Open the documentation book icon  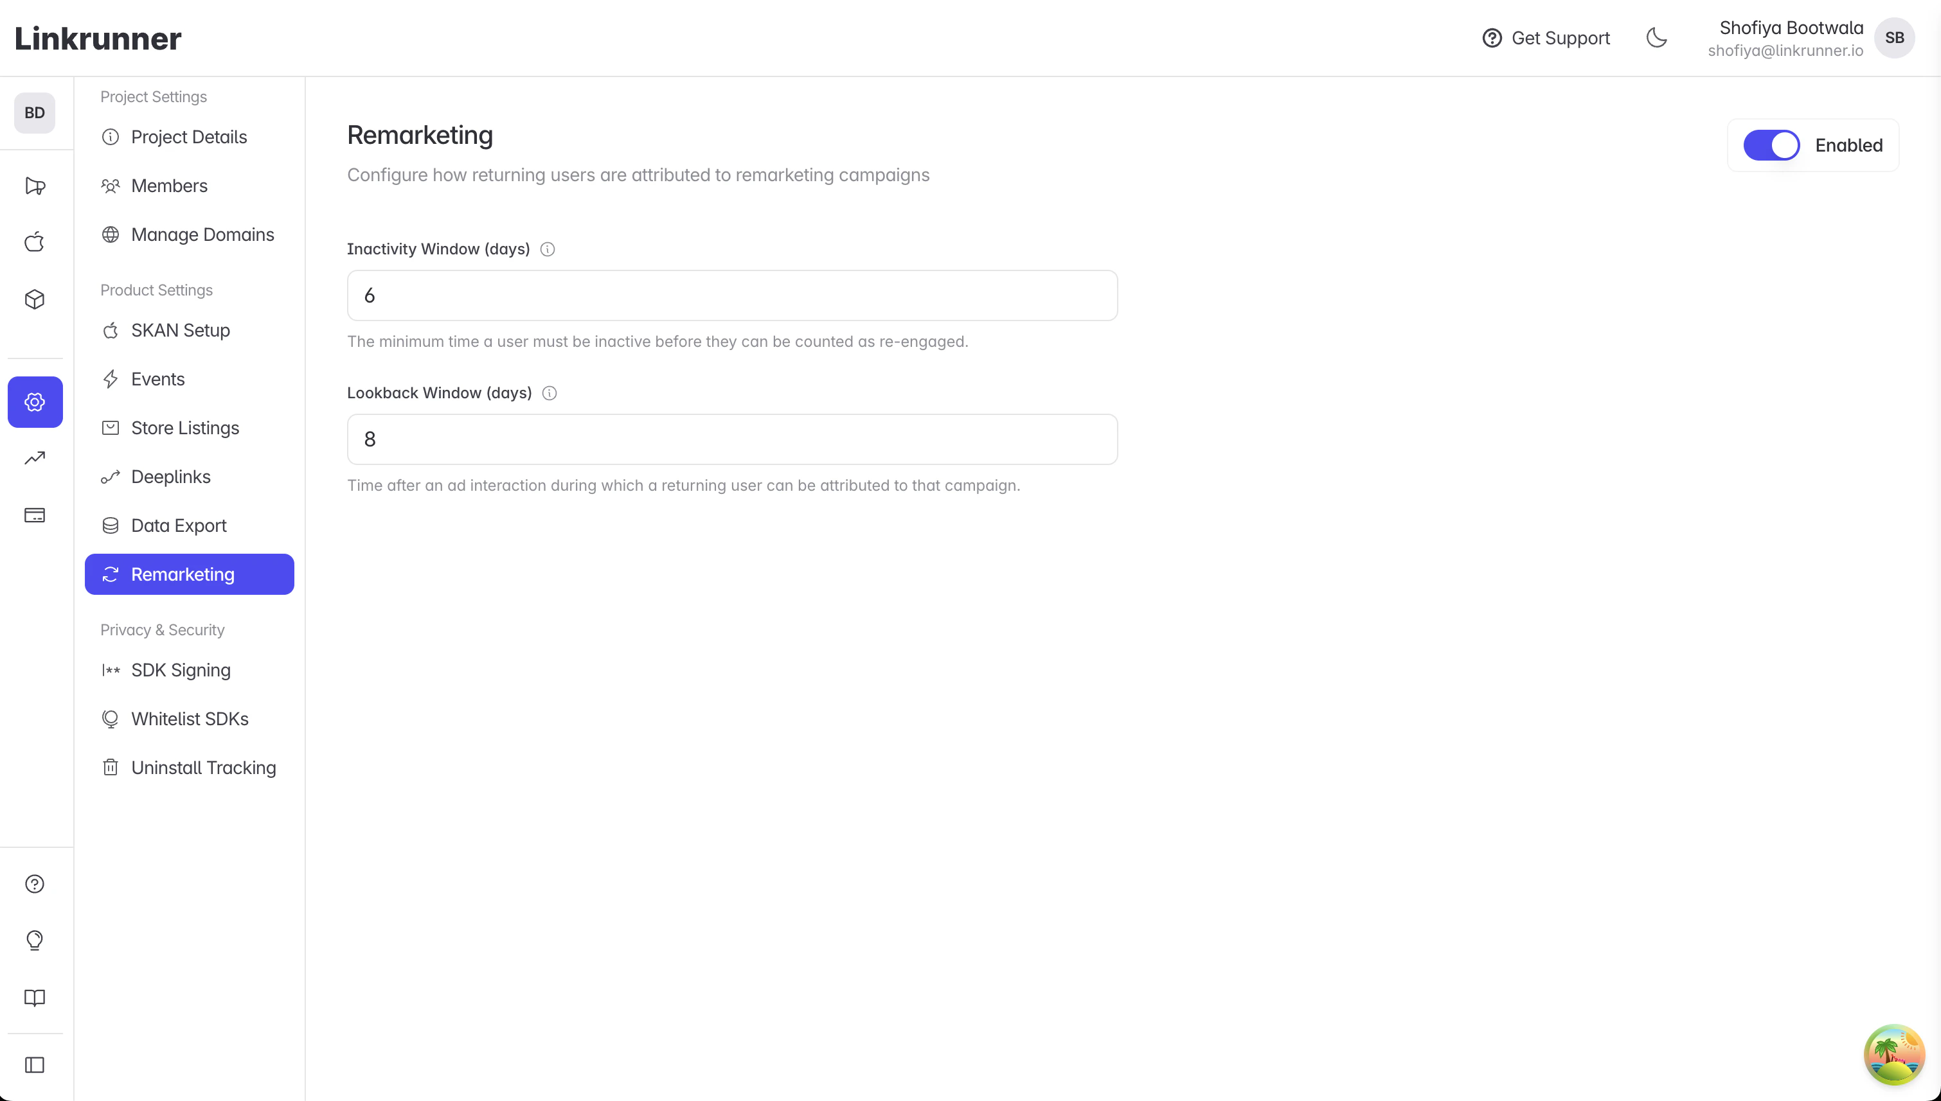point(35,998)
